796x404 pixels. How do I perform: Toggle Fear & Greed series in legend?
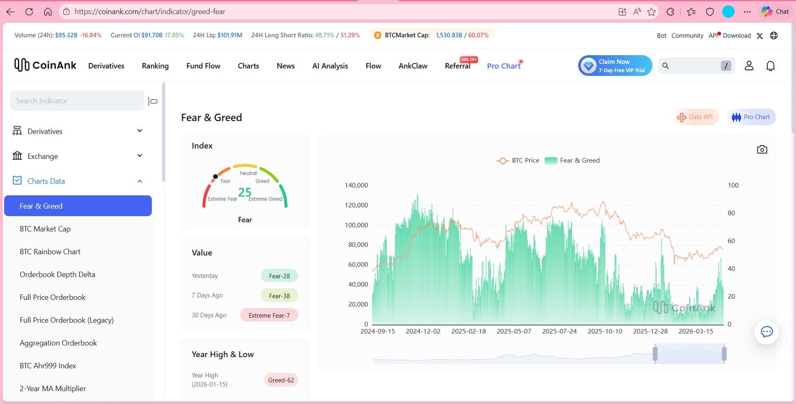(572, 161)
